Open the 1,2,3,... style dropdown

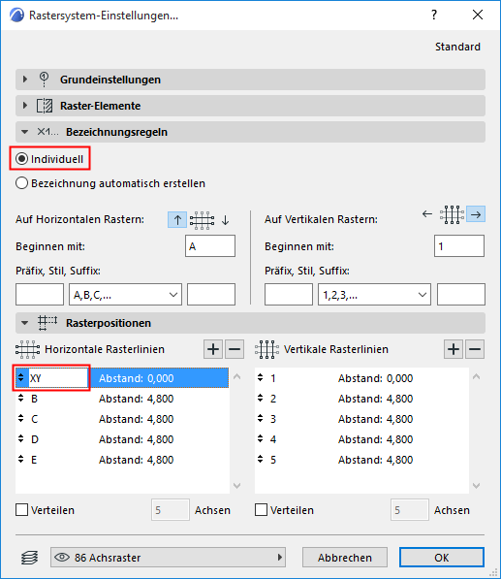[374, 294]
